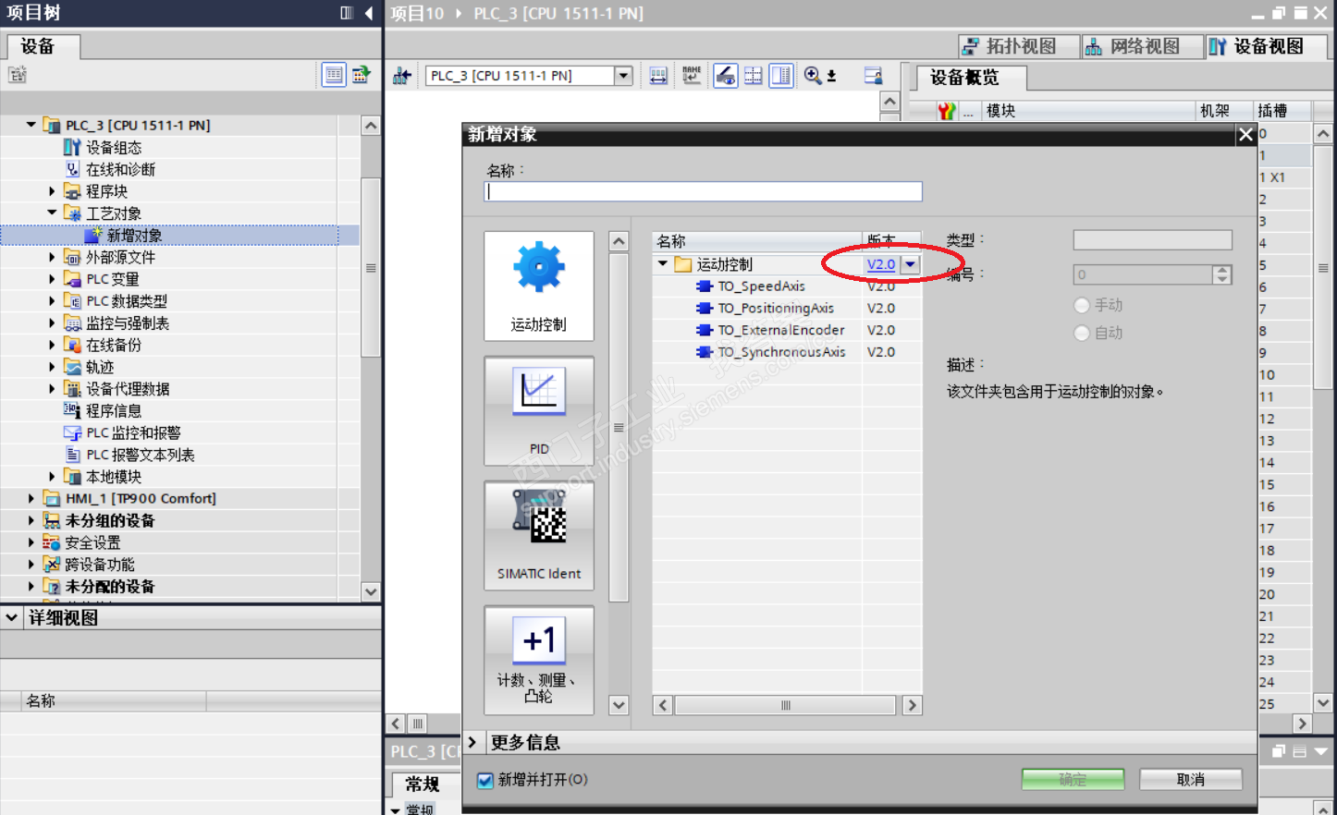Confirm with the 确定 button
The image size is (1337, 815).
click(x=1073, y=780)
